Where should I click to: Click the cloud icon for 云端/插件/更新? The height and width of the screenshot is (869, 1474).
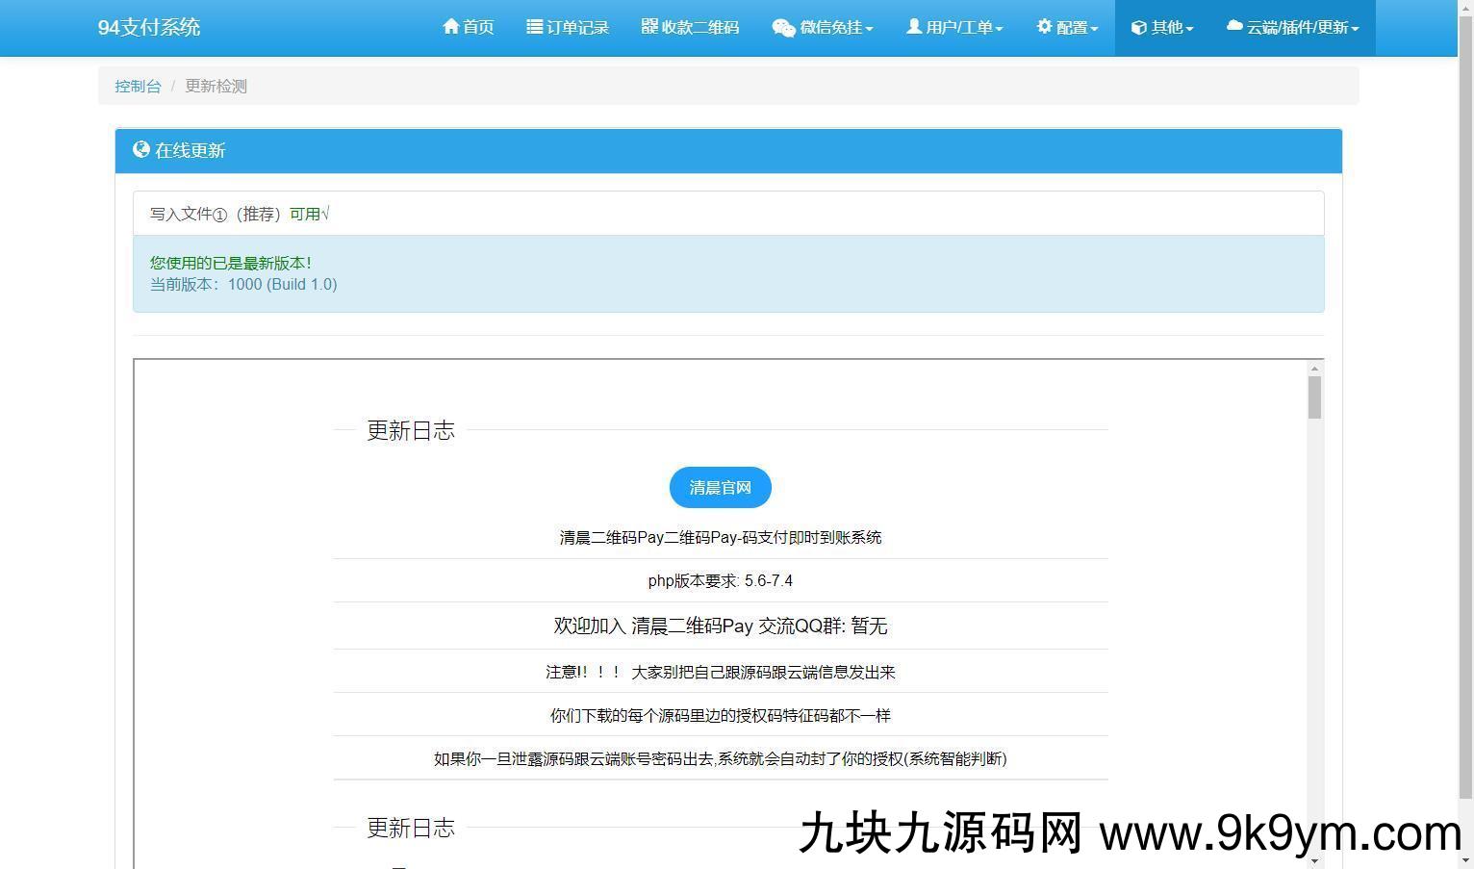click(1234, 27)
